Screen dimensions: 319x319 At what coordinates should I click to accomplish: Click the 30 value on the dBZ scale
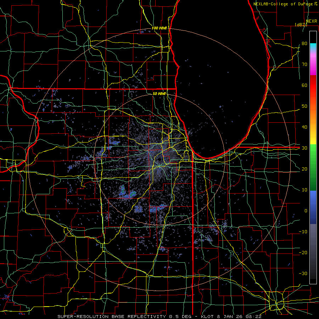click(304, 148)
